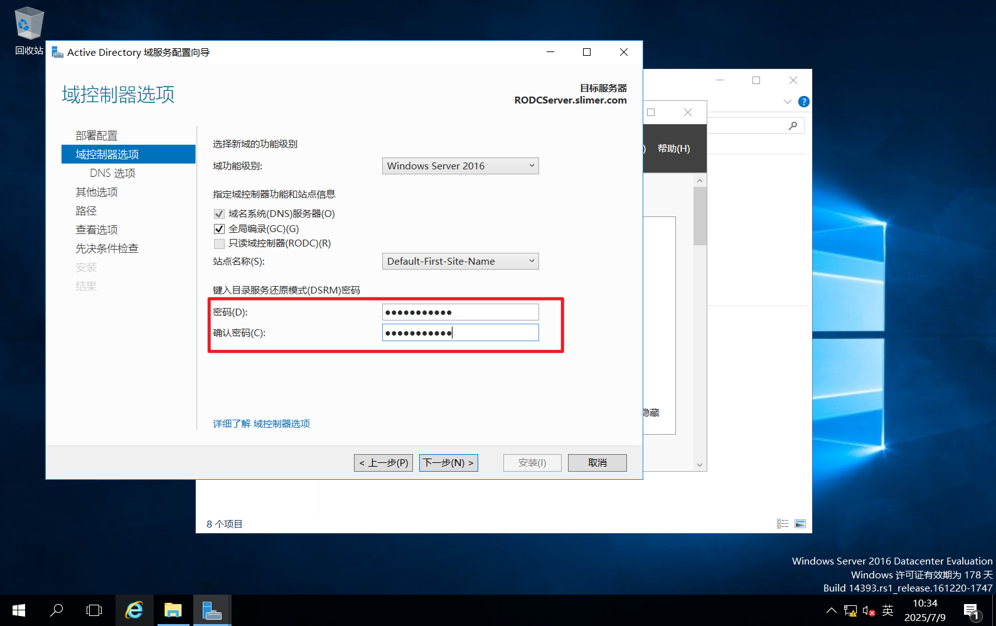Screen dimensions: 996x626
Task: Open 帮助(H) menu in background window
Action: (674, 149)
